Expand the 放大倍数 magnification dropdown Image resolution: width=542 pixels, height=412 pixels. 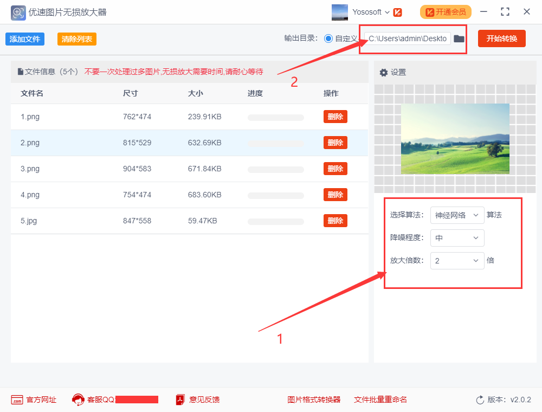457,261
